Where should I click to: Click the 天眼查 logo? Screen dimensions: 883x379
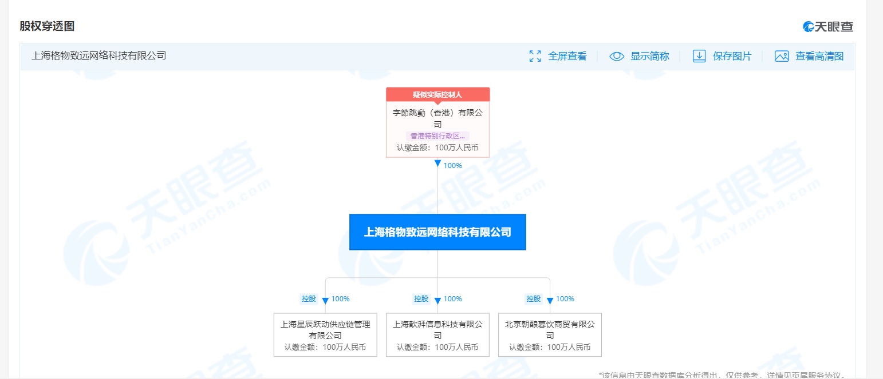[828, 26]
